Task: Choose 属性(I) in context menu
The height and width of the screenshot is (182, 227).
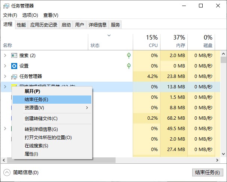Action: pyautogui.click(x=52, y=154)
